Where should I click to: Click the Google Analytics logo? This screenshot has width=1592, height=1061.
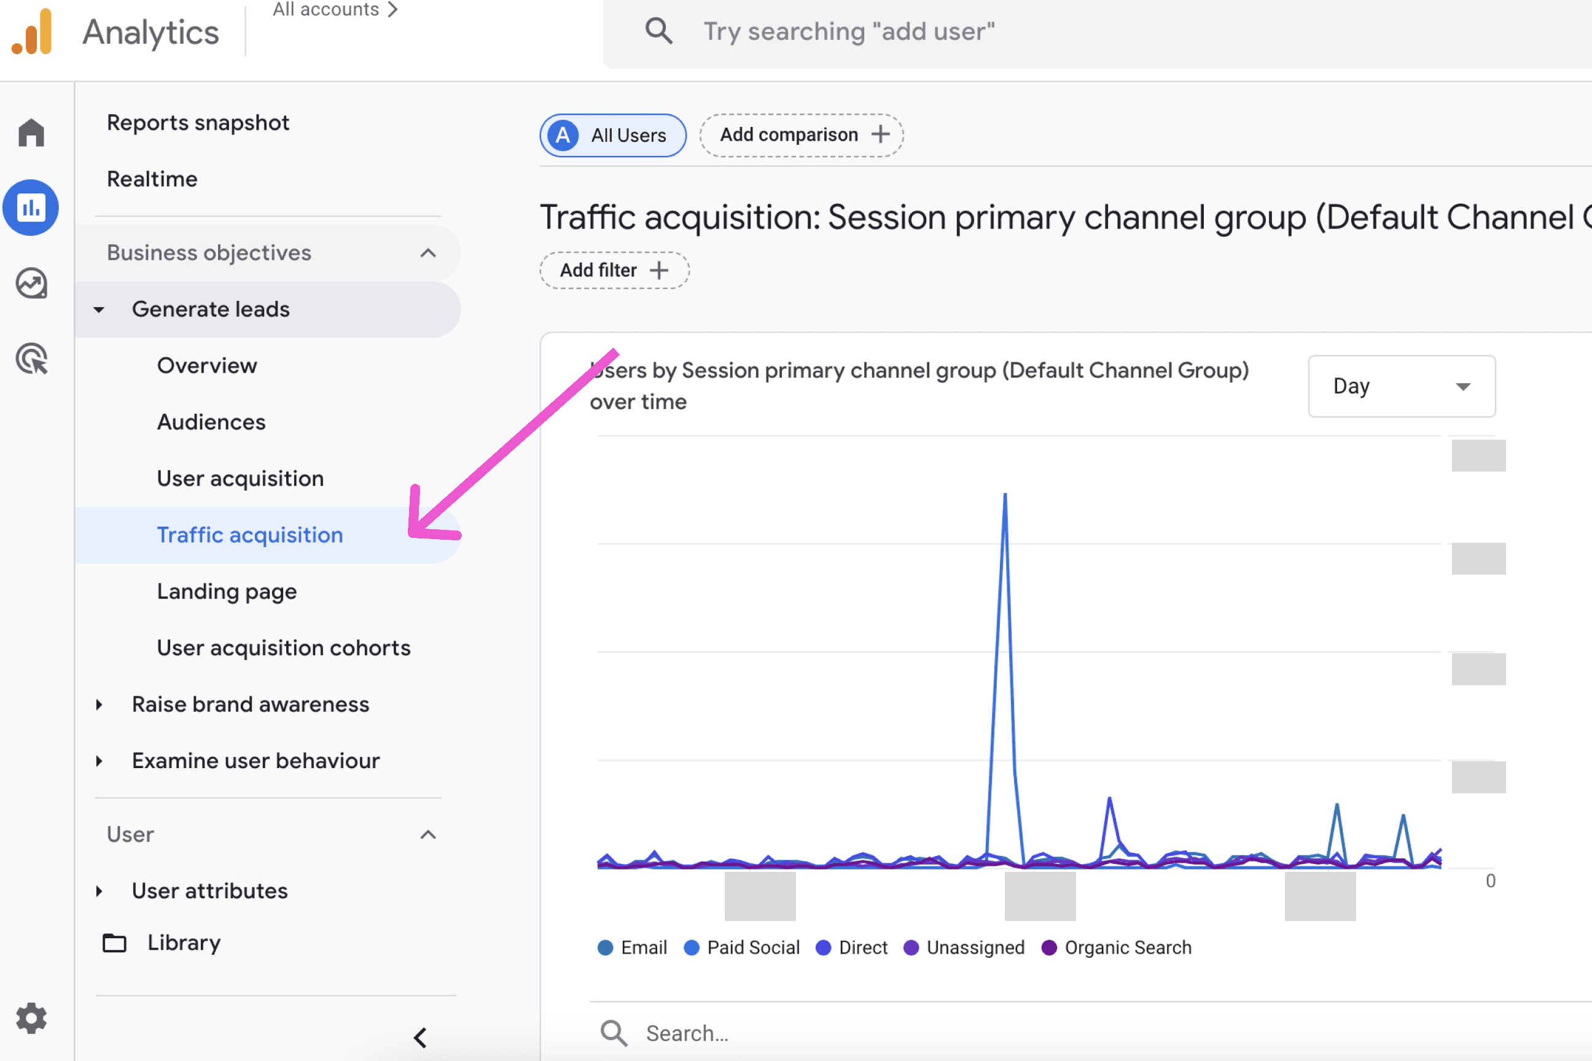[x=33, y=33]
